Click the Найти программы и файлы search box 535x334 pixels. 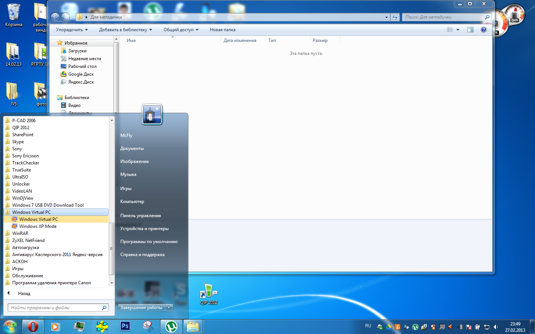pos(58,308)
